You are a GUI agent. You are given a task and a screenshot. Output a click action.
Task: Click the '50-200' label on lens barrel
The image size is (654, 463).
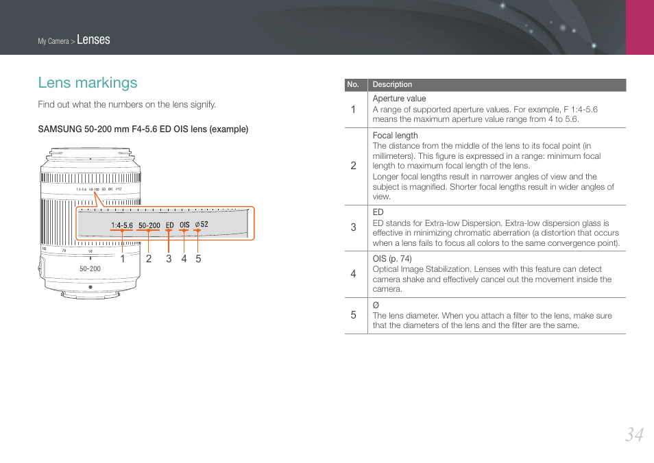point(90,268)
